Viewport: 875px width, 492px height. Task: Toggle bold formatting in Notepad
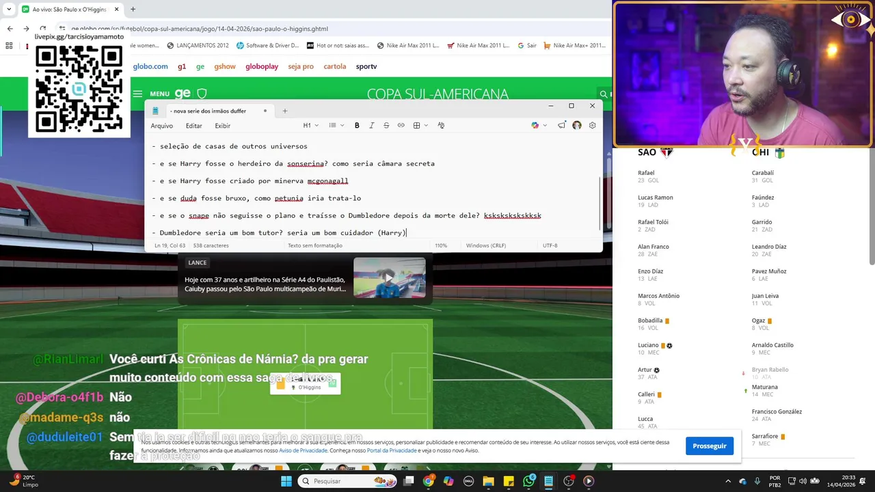pos(357,126)
